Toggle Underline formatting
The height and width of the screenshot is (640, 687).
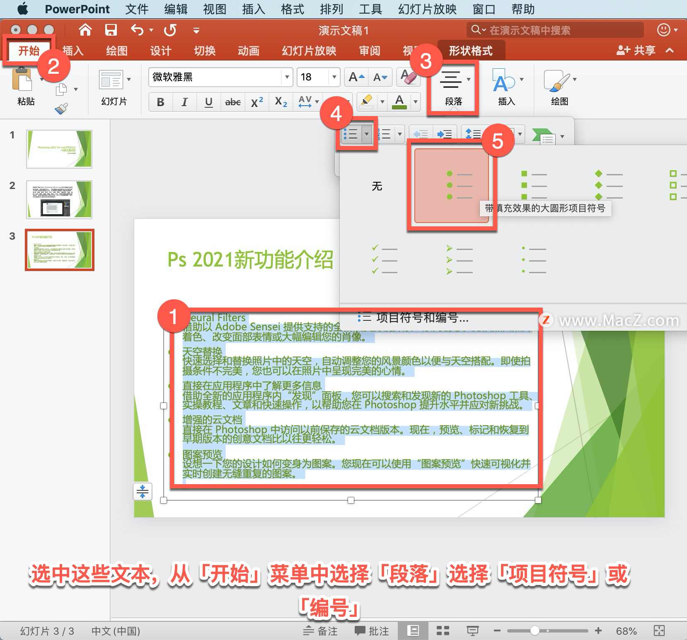click(208, 102)
